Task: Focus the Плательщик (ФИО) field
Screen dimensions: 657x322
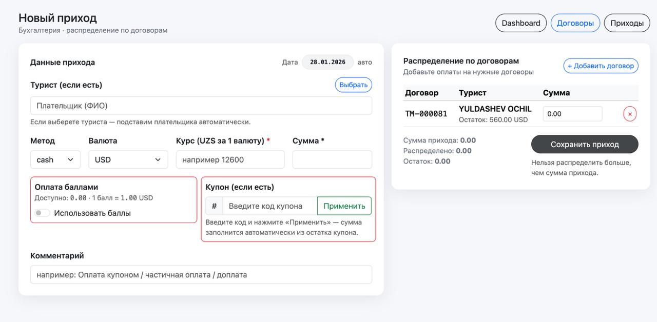Action: [x=201, y=106]
